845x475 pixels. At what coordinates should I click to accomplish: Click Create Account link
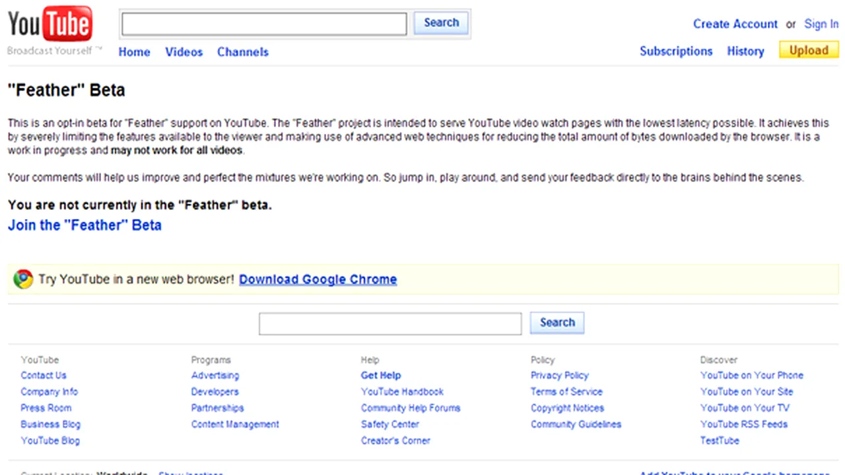[x=735, y=24]
